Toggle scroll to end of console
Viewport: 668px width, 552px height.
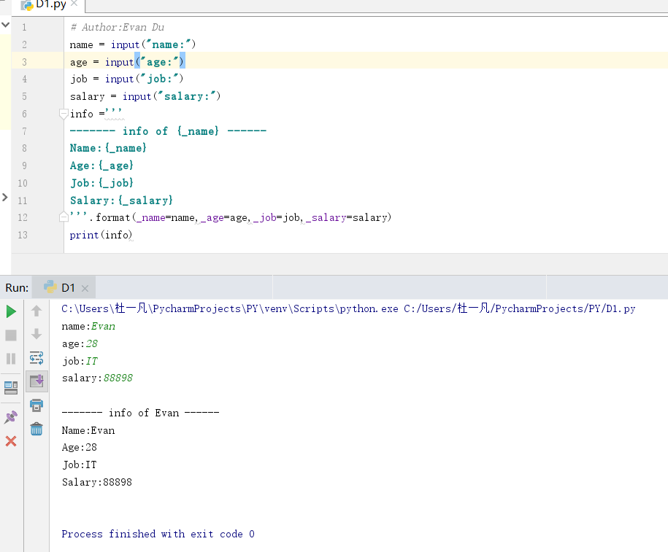tap(37, 381)
